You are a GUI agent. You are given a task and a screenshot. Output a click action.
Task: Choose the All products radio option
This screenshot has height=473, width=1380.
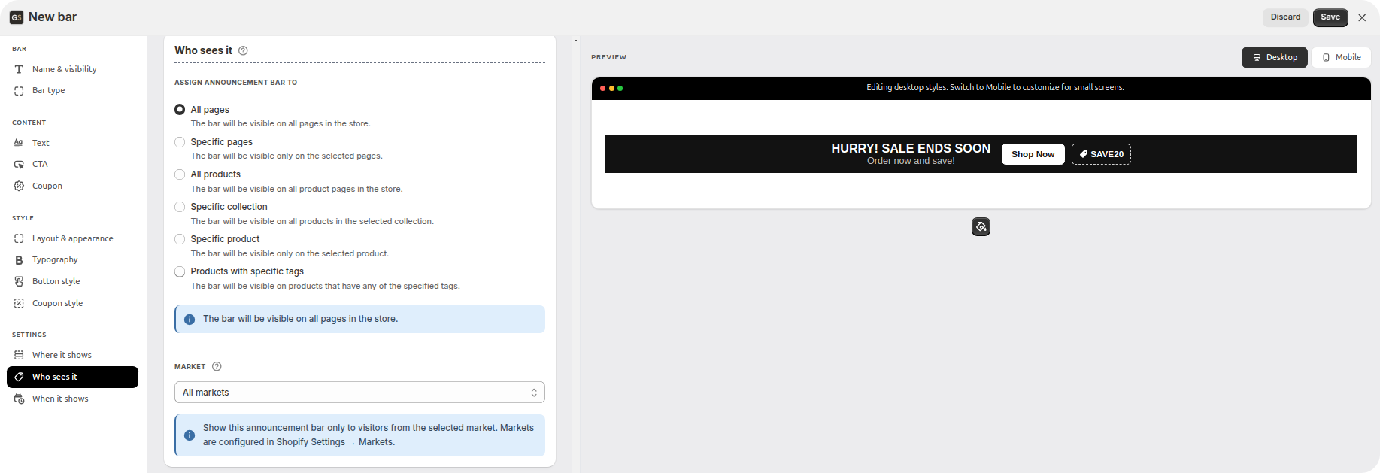pos(180,174)
